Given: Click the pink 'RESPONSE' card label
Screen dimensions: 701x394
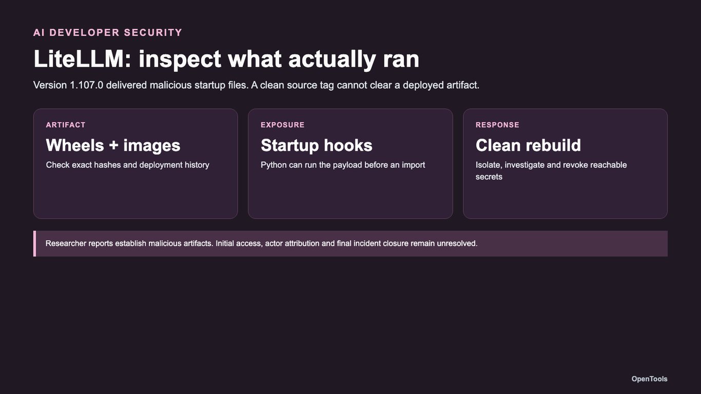Looking at the screenshot, I should pyautogui.click(x=497, y=125).
